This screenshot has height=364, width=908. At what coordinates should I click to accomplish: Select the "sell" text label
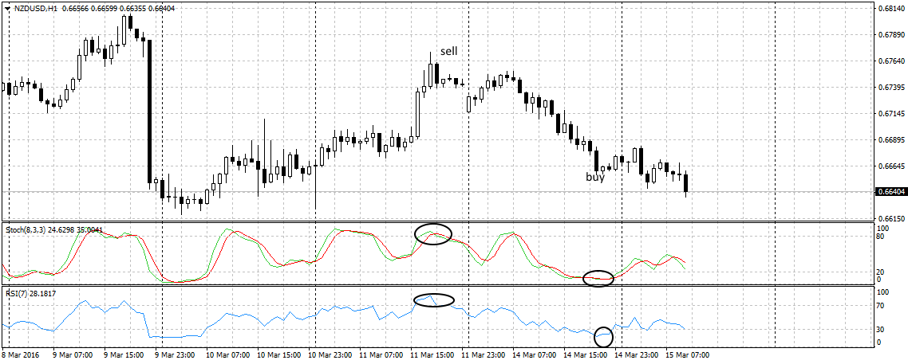point(449,50)
